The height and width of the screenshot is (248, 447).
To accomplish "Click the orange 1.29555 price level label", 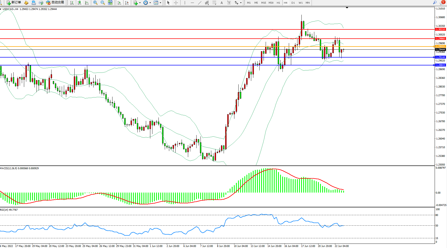I will click(x=440, y=47).
